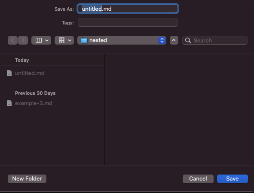Screen dimensions: 254x193
Task: Collapse the dialog with the chevron-up button
Action: click(174, 40)
